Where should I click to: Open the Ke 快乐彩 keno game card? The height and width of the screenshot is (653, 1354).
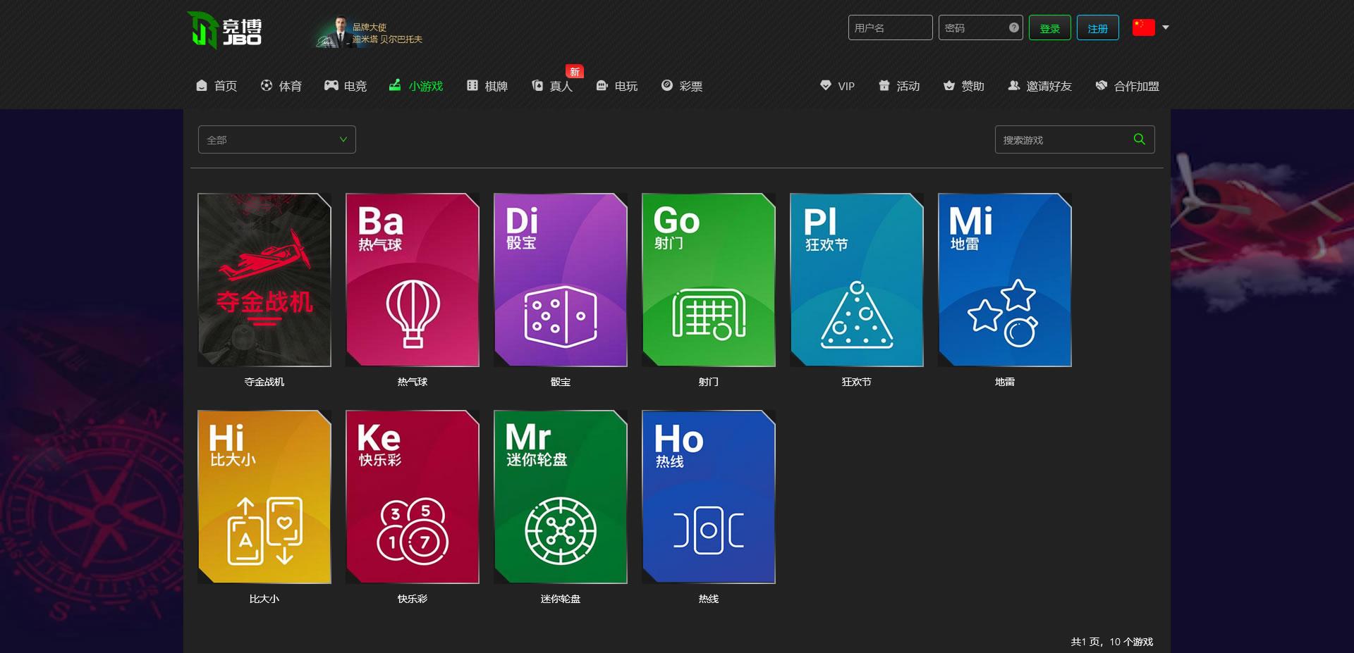click(413, 497)
